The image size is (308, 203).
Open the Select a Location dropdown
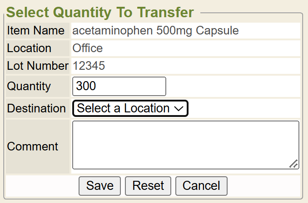click(x=130, y=108)
